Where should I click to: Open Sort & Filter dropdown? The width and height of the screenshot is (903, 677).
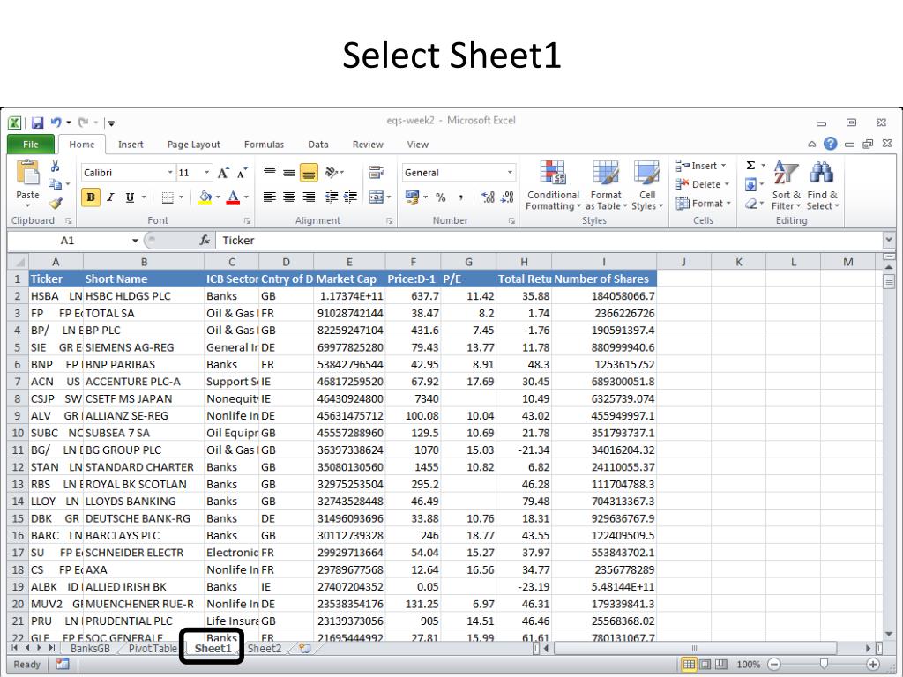(786, 186)
